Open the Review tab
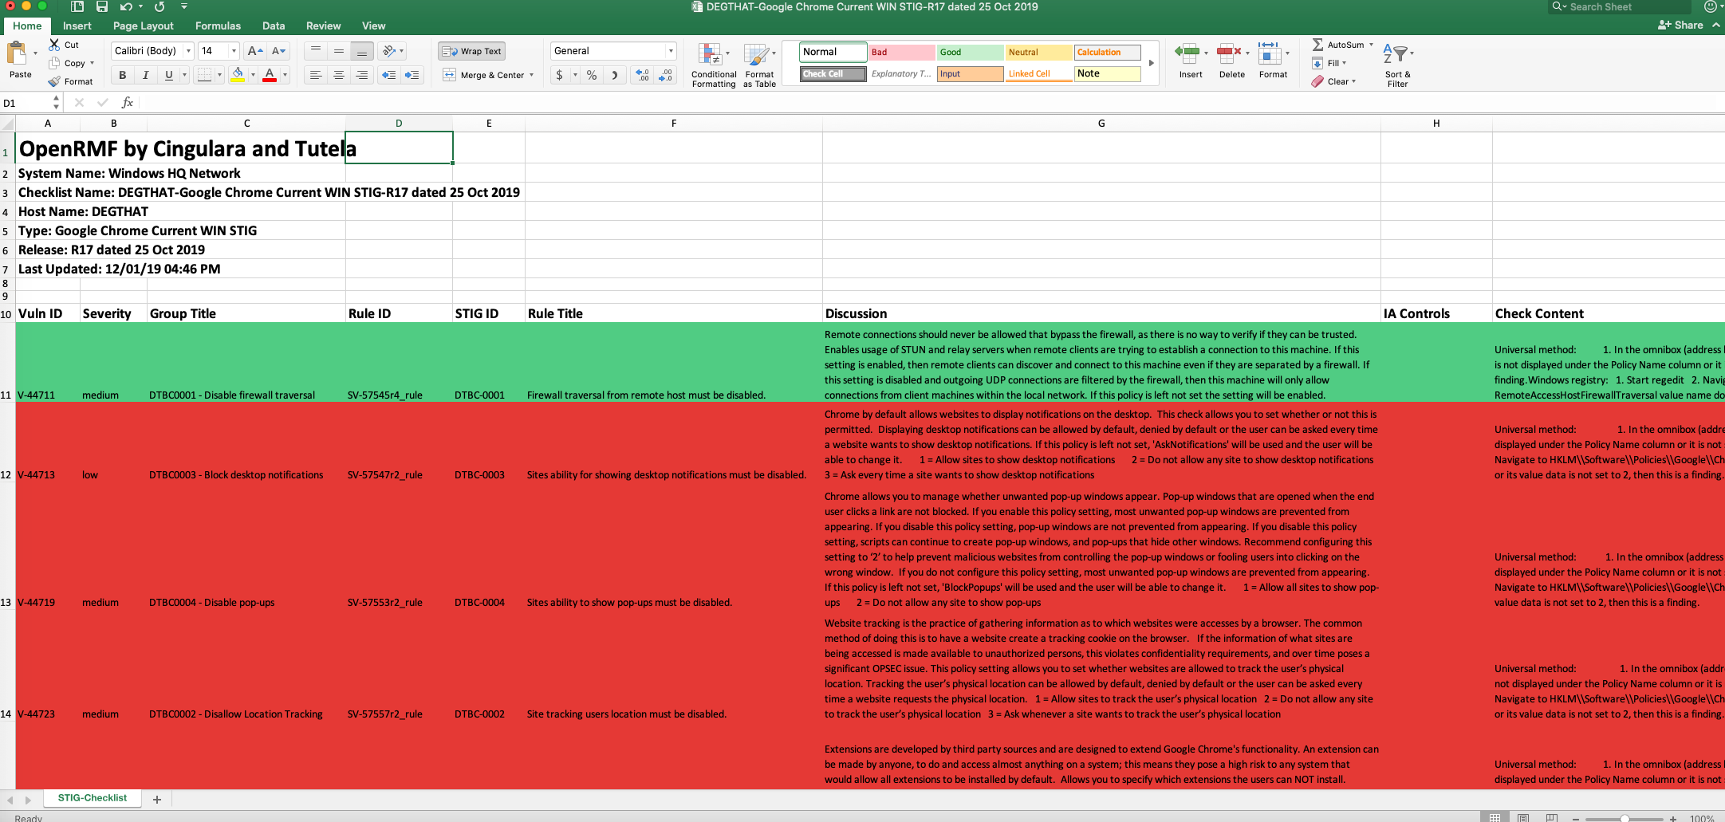The width and height of the screenshot is (1725, 822). coord(323,26)
